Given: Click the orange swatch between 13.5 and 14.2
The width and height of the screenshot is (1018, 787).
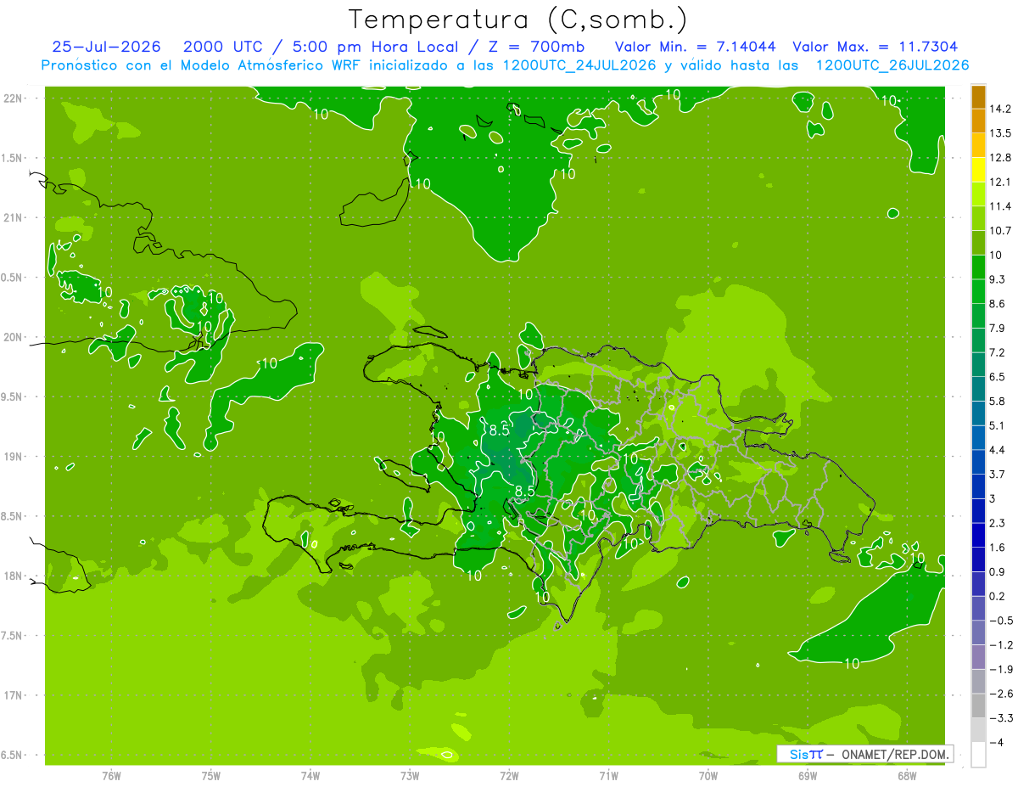Looking at the screenshot, I should pos(978,121).
